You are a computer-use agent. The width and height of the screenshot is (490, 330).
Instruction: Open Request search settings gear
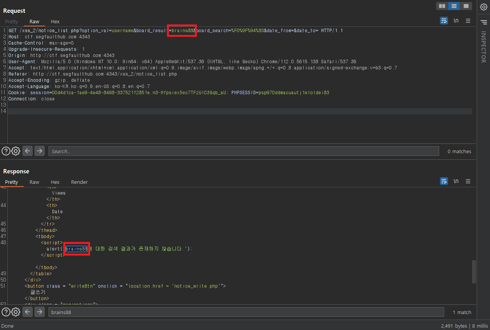point(16,151)
